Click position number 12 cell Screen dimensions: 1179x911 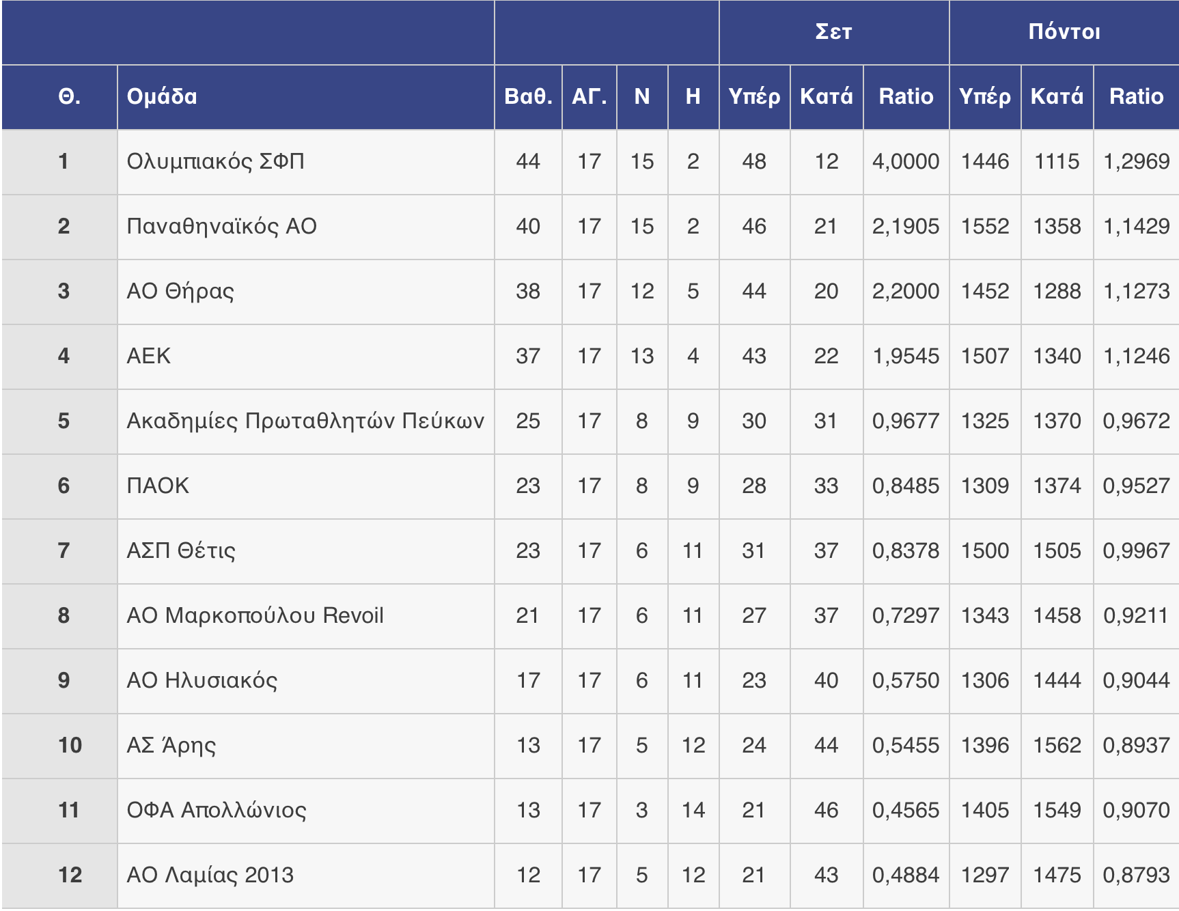[x=70, y=875]
